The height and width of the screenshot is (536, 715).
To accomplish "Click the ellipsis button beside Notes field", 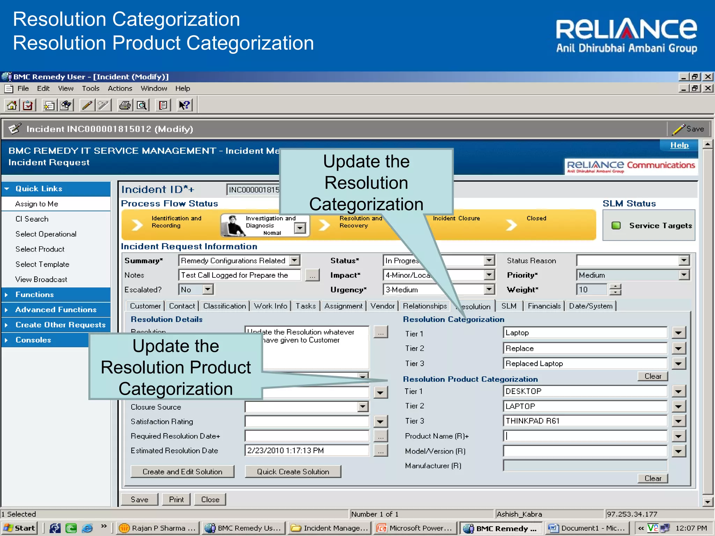I will point(312,275).
